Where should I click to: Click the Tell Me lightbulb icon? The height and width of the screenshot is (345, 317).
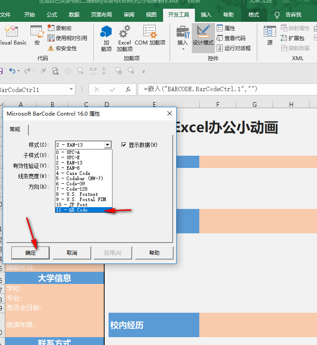point(277,15)
